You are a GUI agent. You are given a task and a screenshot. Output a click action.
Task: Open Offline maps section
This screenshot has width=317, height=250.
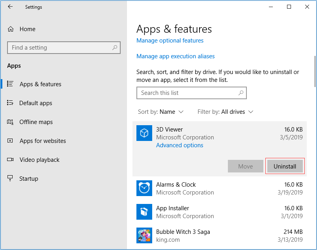tap(36, 122)
